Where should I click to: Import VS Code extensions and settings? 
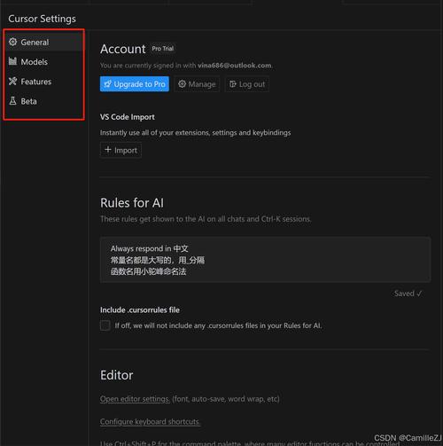point(120,150)
